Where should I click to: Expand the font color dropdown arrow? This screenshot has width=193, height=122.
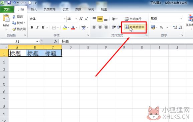[x=77, y=27]
